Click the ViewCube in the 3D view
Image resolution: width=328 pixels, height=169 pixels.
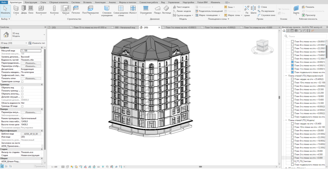[x=263, y=46]
